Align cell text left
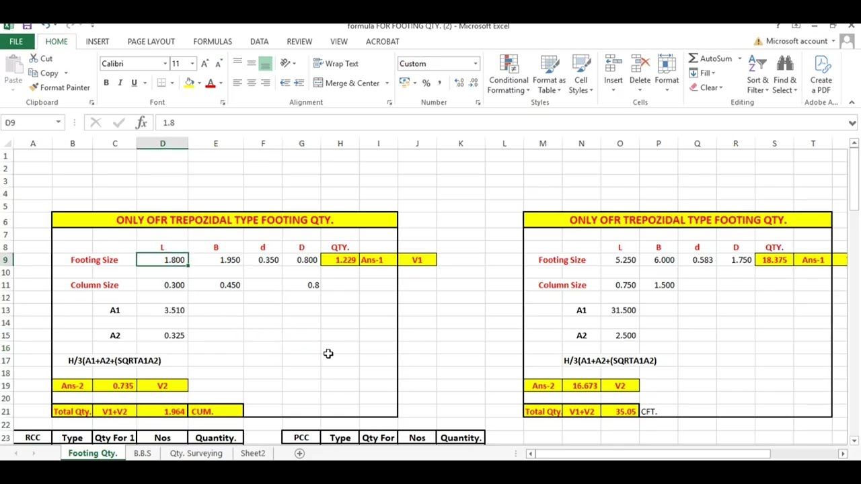 (x=237, y=83)
